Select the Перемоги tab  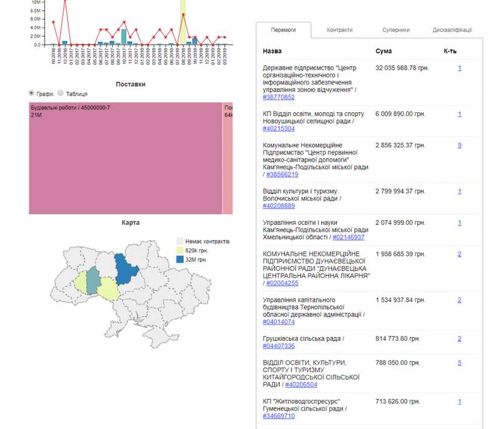click(x=283, y=30)
